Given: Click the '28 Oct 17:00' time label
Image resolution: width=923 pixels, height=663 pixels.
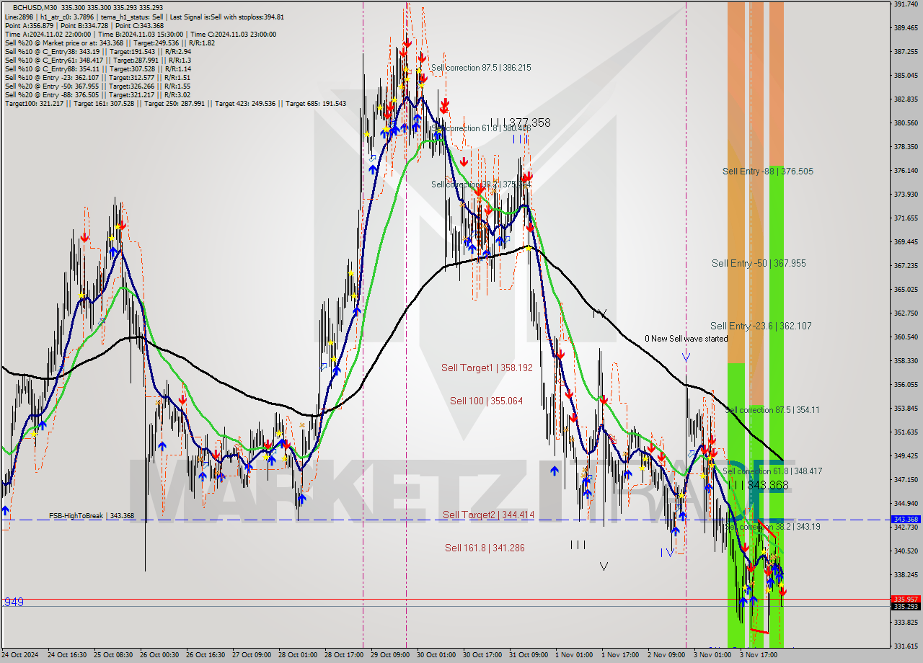Looking at the screenshot, I should coord(343,655).
